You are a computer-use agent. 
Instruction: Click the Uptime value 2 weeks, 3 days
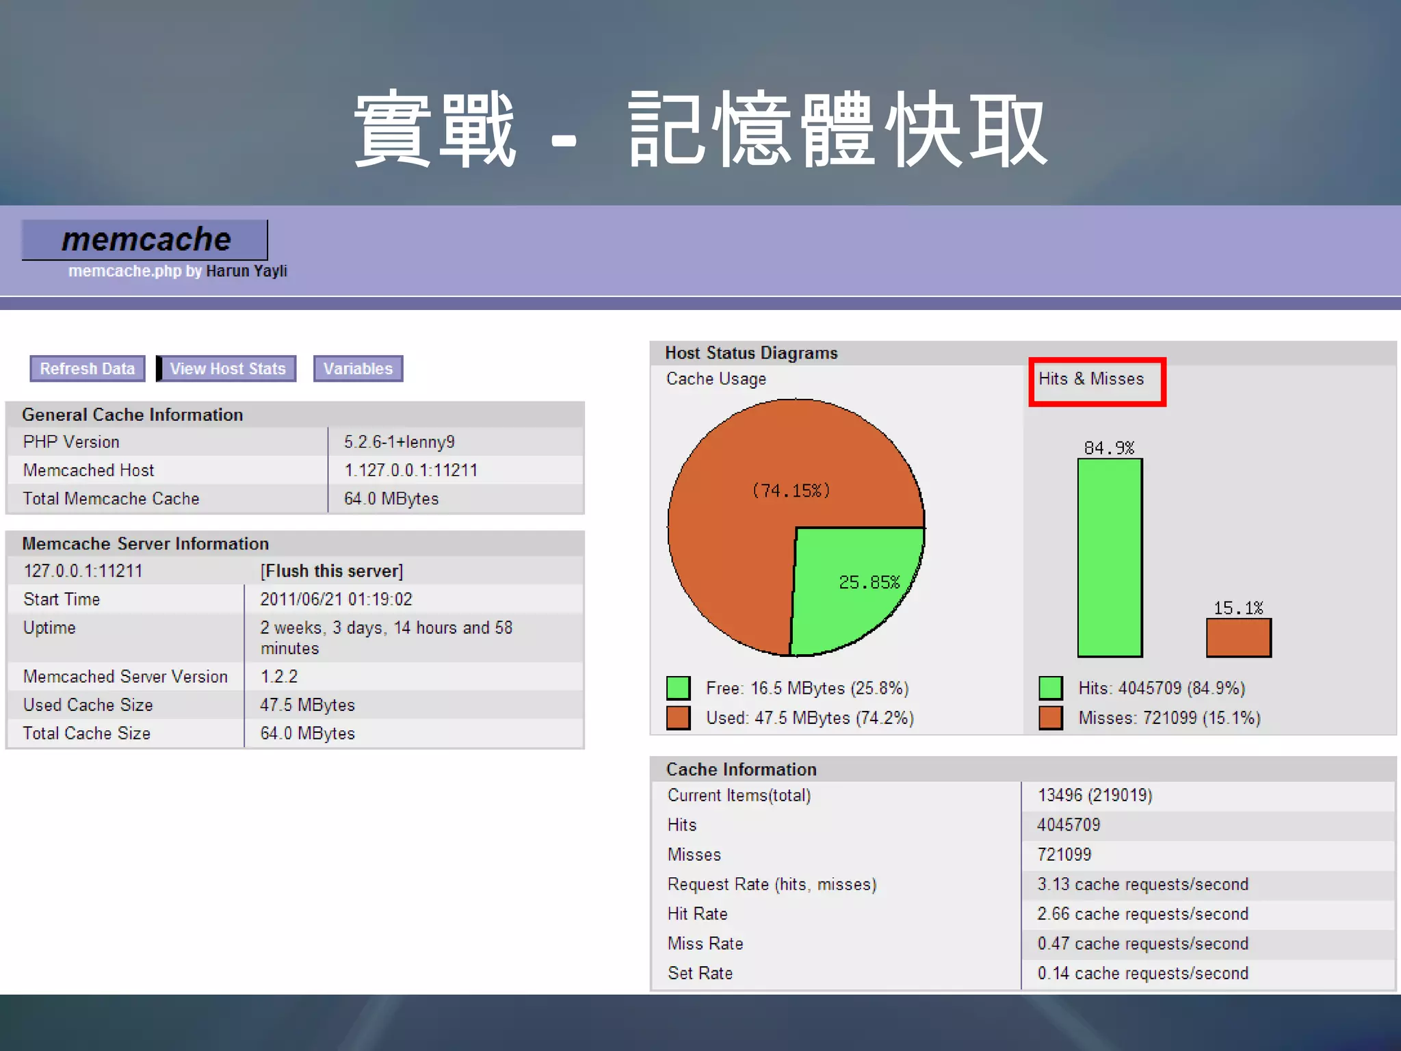[x=387, y=638]
